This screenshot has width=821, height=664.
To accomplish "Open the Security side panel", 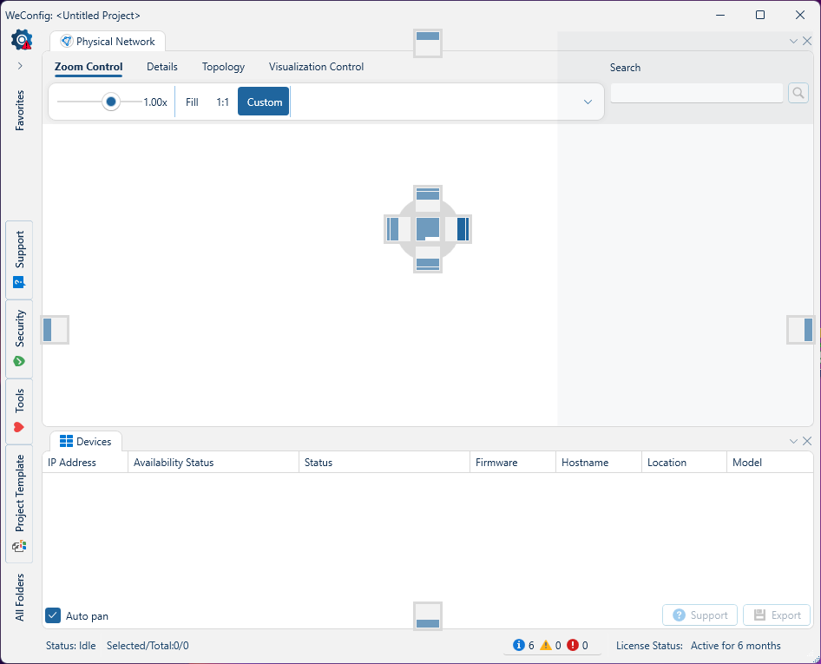I will pyautogui.click(x=19, y=339).
